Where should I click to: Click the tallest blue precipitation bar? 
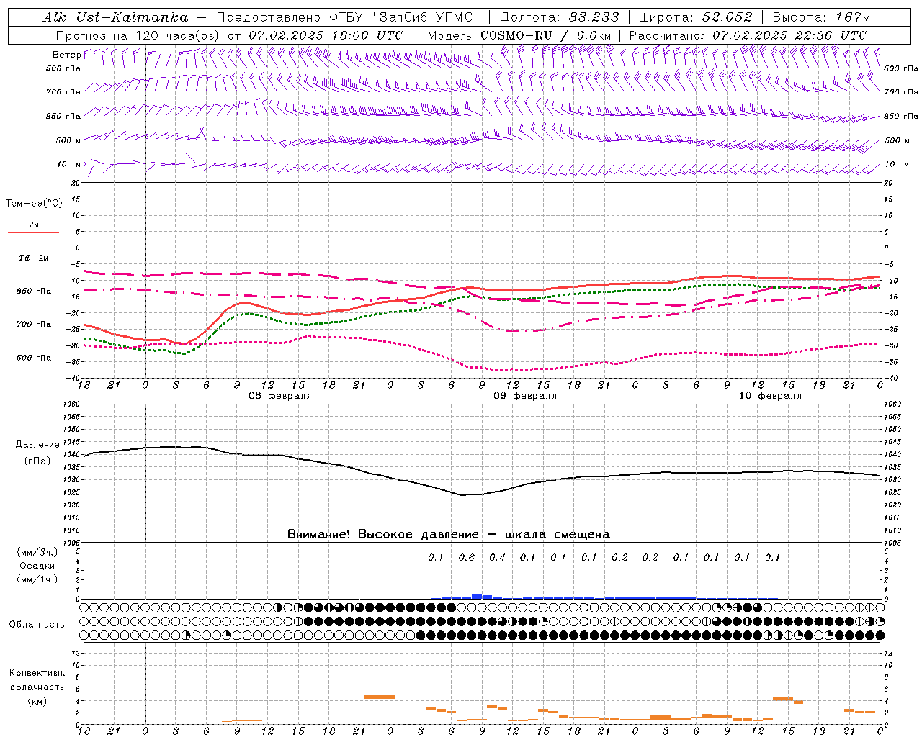tap(477, 597)
